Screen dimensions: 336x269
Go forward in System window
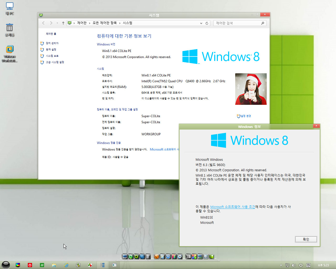click(x=51, y=23)
